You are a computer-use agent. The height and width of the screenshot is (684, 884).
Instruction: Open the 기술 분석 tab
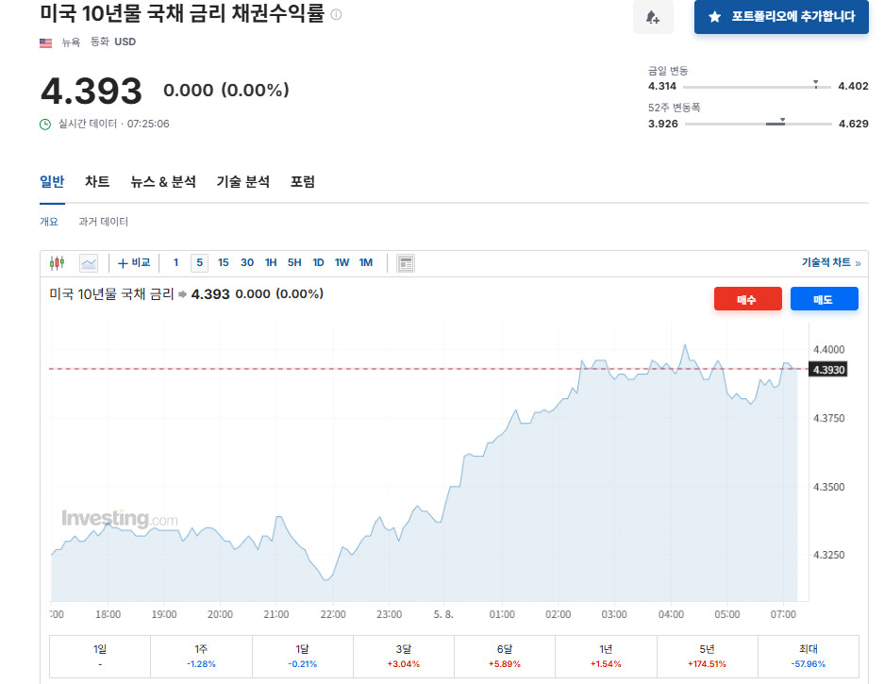(243, 181)
